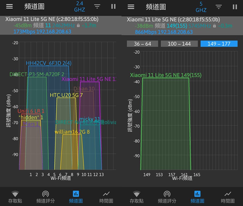Tap filter icon on left screen
This screenshot has height=206, width=243.
(97, 7)
